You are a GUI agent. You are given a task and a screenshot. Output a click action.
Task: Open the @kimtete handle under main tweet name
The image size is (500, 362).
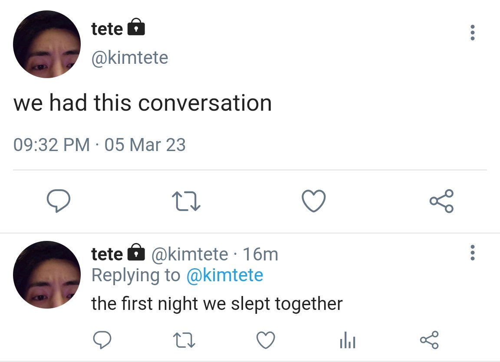pyautogui.click(x=129, y=58)
